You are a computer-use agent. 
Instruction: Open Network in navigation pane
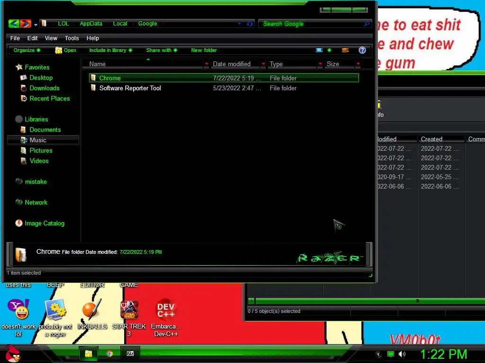[x=32, y=202]
